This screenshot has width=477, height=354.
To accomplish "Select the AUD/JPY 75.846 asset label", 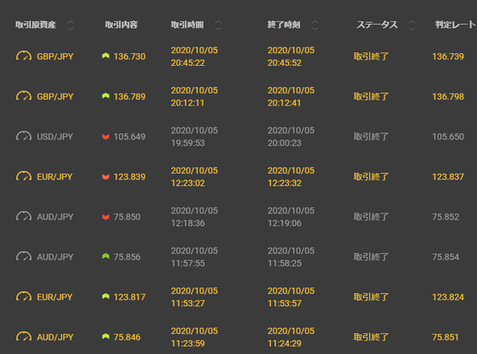I will [x=55, y=337].
